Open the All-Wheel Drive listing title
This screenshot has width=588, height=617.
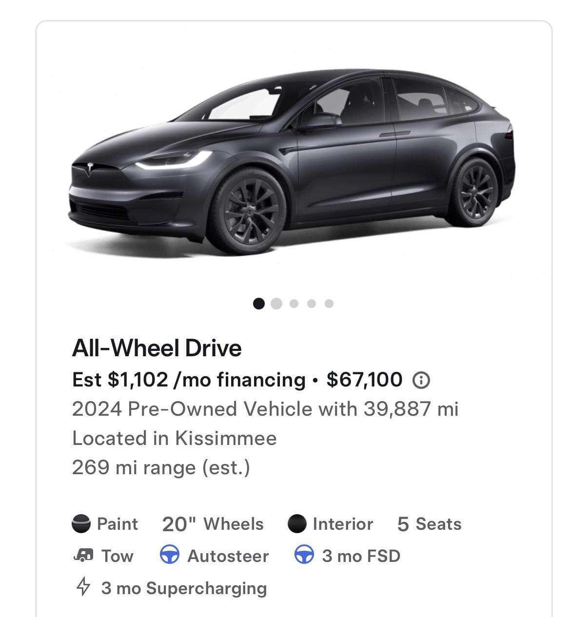click(157, 348)
